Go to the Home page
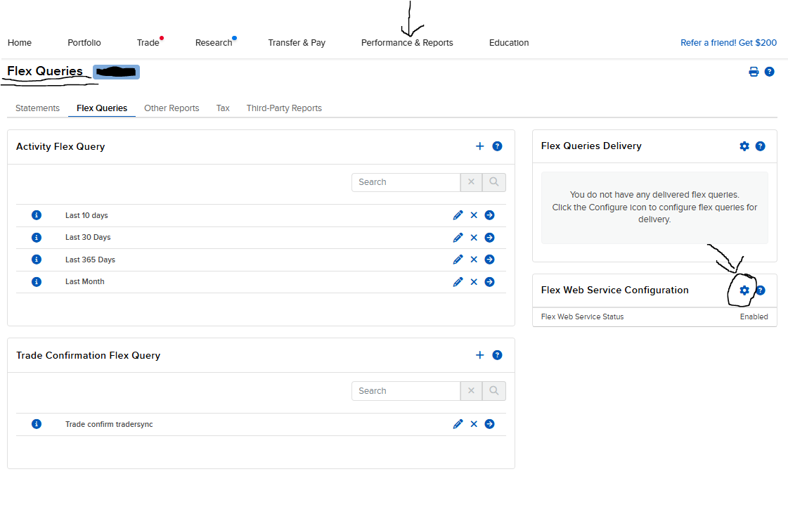788x531 pixels. (20, 43)
